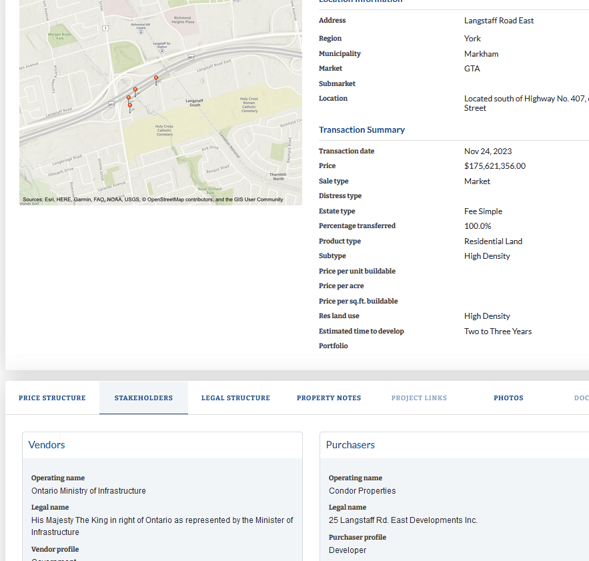
Task: Click the 407 shield near Langstaff Road
Action: point(111,103)
